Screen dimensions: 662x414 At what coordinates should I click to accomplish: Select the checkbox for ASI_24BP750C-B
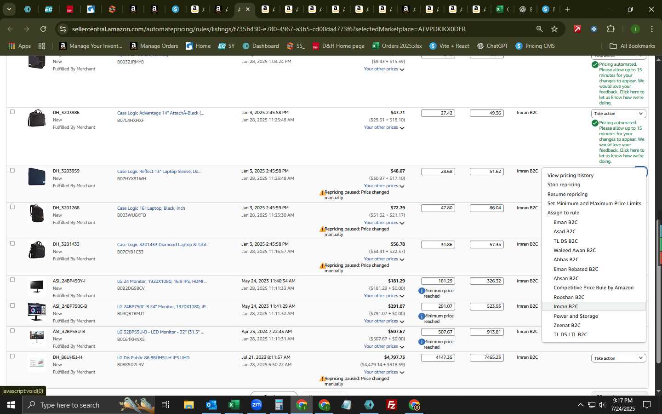tap(12, 305)
